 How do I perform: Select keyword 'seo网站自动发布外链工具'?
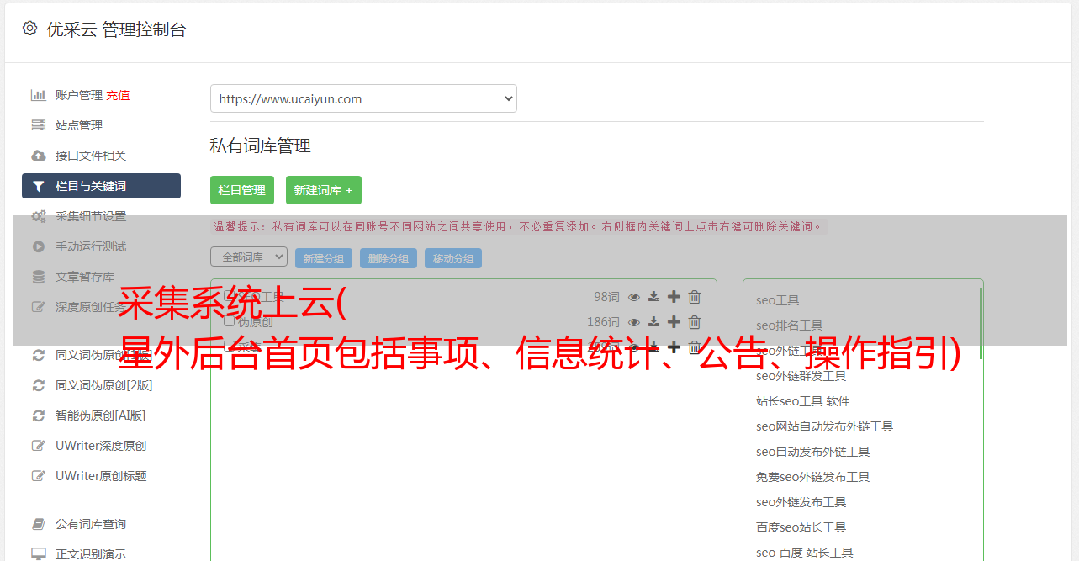[825, 426]
